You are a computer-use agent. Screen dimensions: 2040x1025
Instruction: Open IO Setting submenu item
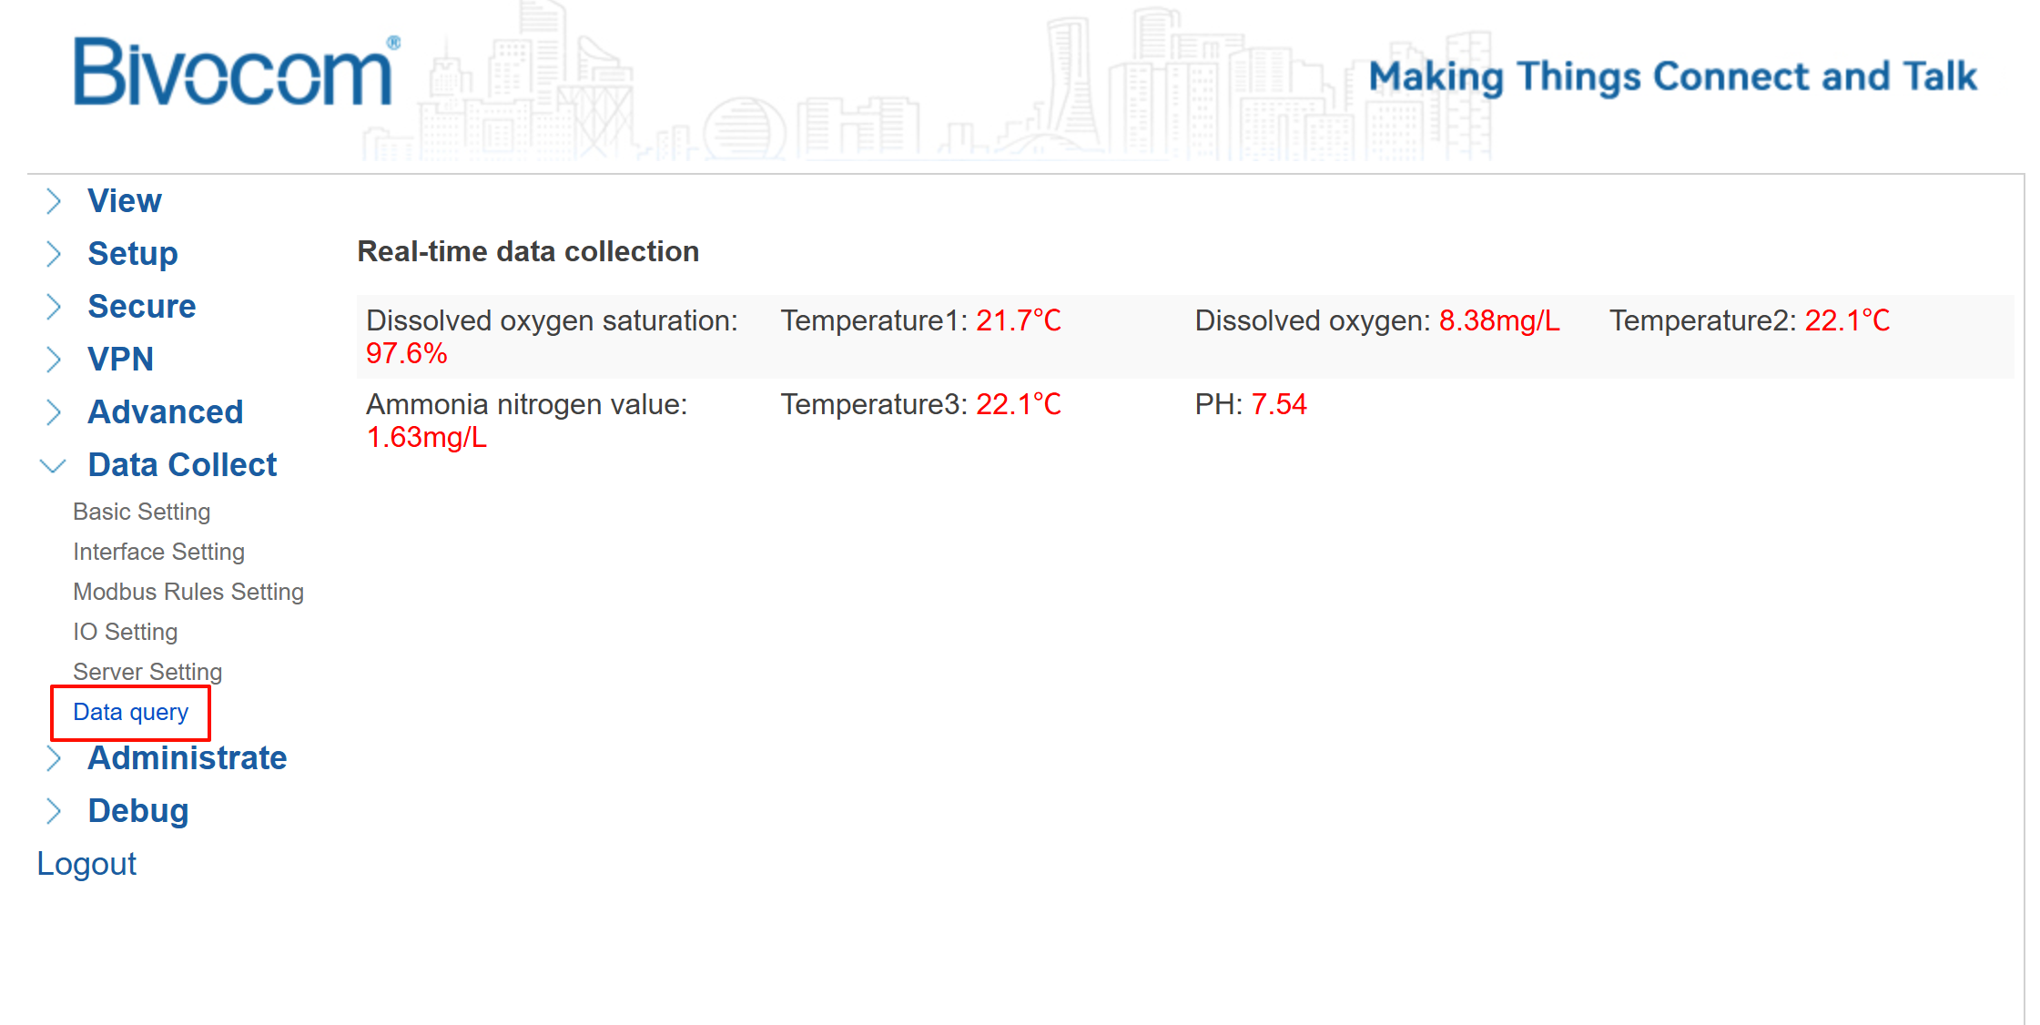125,632
